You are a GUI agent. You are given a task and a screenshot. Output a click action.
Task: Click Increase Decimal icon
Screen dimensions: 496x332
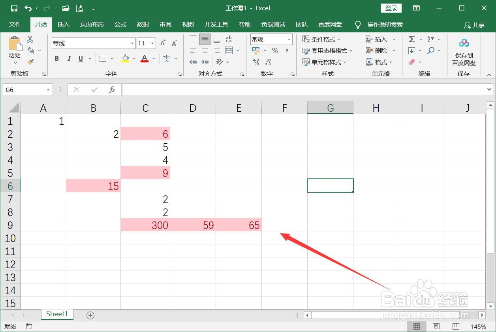[x=256, y=62]
